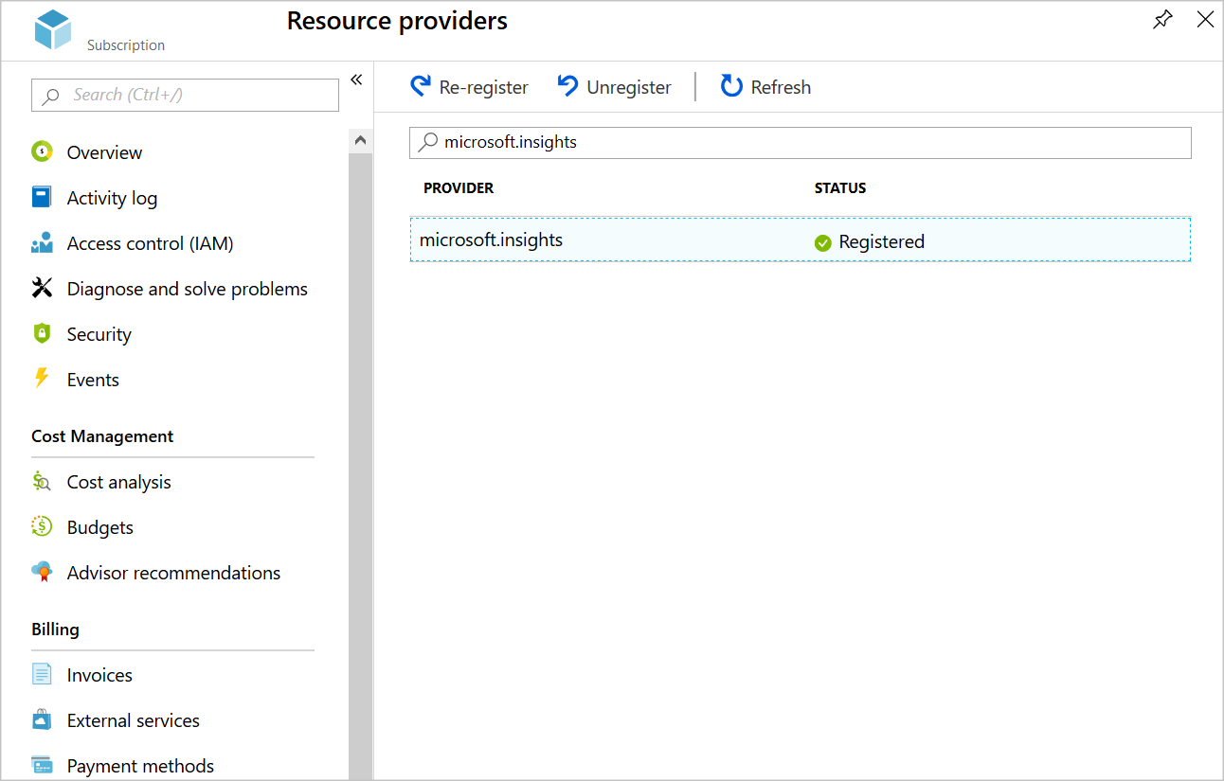Click the Budgets icon

point(42,526)
